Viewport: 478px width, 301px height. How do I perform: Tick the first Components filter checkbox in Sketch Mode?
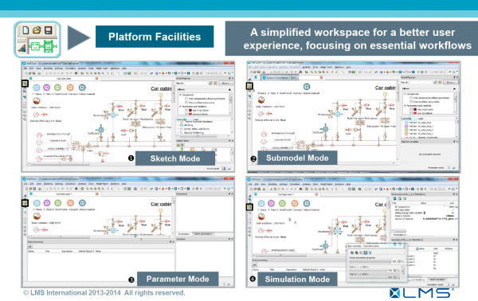point(186,99)
